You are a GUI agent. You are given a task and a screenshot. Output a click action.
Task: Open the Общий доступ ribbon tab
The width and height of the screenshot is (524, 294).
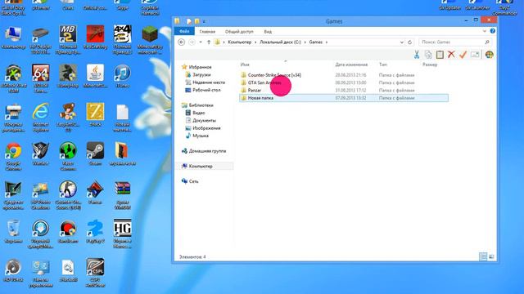[239, 32]
